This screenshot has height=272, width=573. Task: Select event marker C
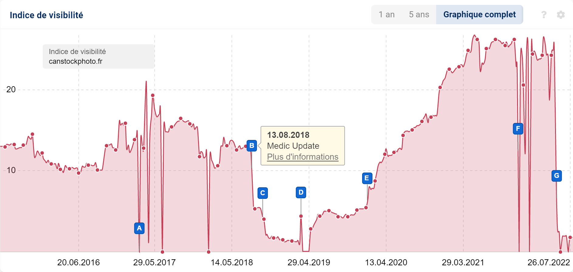[x=263, y=193]
